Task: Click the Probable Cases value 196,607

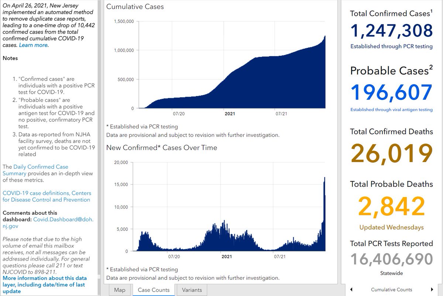Action: coord(391,93)
